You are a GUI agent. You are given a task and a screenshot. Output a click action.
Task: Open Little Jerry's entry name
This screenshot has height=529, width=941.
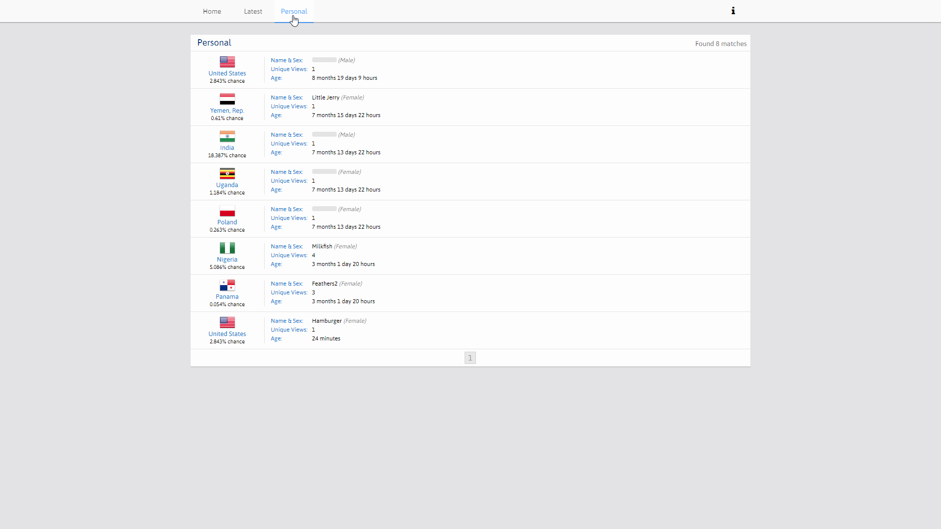(325, 97)
